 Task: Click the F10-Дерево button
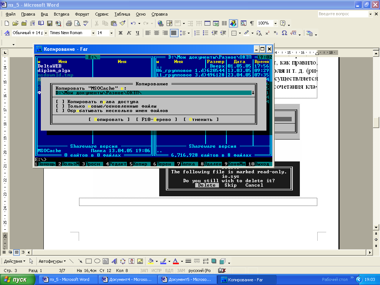tap(156, 119)
